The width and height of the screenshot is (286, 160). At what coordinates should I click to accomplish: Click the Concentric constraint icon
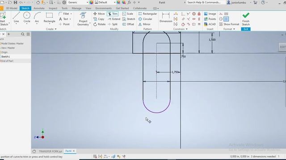pyautogui.click(x=194, y=14)
